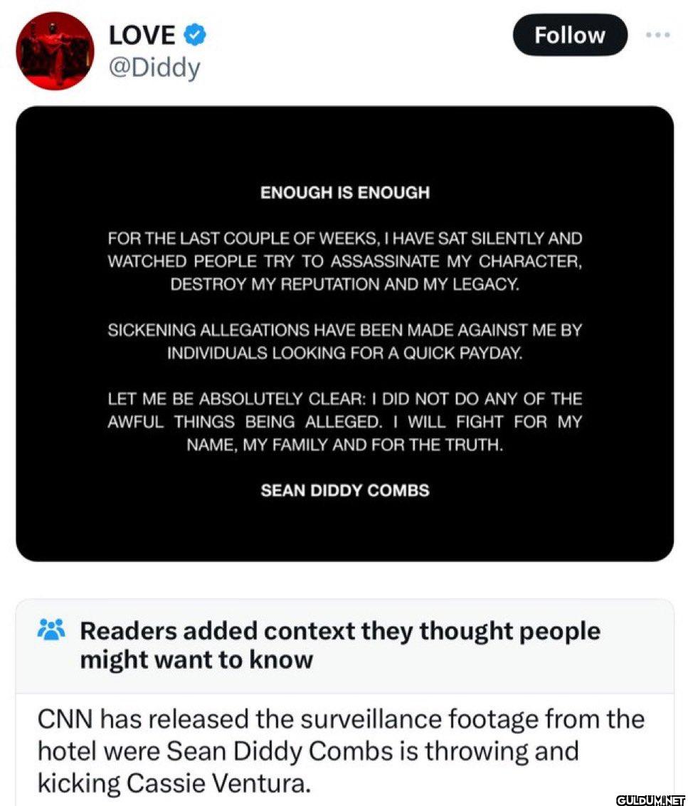This screenshot has width=688, height=806.
Task: Click the 'ENOUGH IS ENOUGH' heading
Action: [x=344, y=192]
